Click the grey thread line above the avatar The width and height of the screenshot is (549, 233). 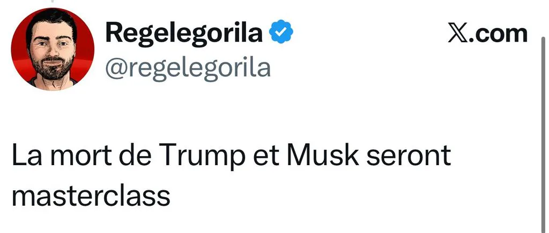click(52, 1)
